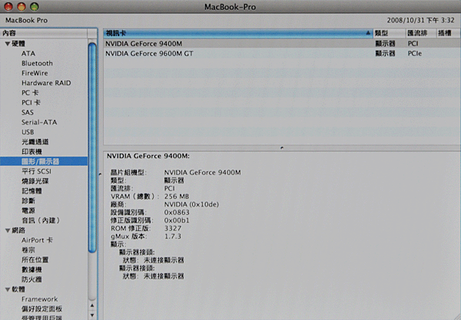Open the 診斷 diagnostics entry
Viewport: 461px width, 320px height.
coord(28,201)
